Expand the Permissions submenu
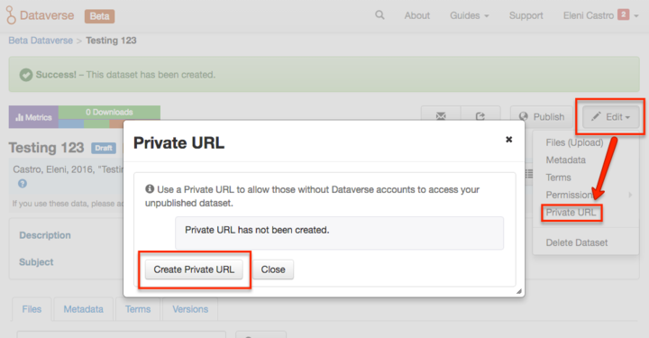This screenshot has width=649, height=338. (x=586, y=195)
